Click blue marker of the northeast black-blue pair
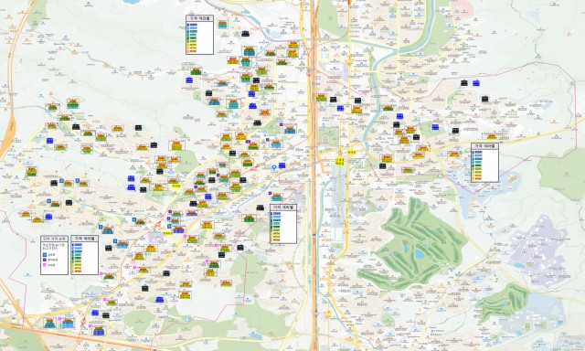Viewport: 585px width, 351px height. tap(476, 83)
